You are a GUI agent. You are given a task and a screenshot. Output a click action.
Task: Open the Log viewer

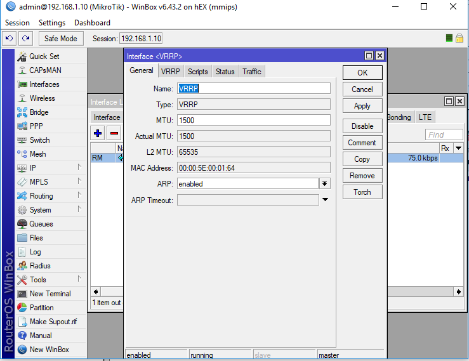point(50,251)
